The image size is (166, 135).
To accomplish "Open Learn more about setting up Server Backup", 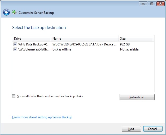I will (42, 117).
